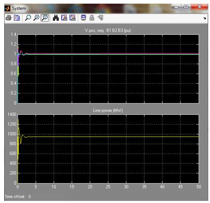Open the Signal selection tool

101,18
